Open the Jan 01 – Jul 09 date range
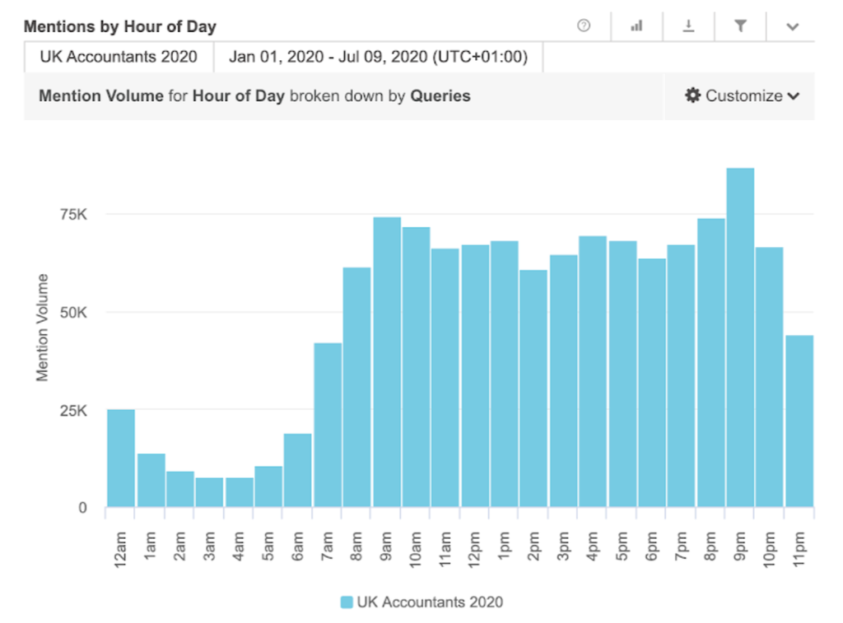Viewport: 843px width, 623px height. [378, 57]
